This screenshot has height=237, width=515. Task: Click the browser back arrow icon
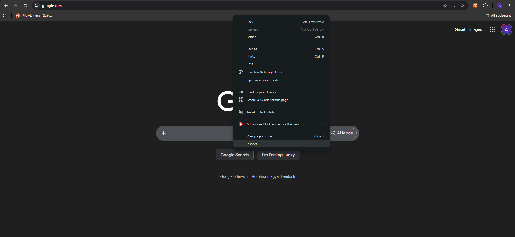[x=6, y=6]
